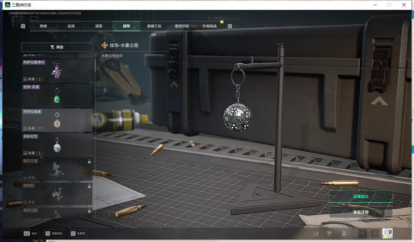Click the 查看详情 button
The image size is (414, 242).
pos(361,212)
